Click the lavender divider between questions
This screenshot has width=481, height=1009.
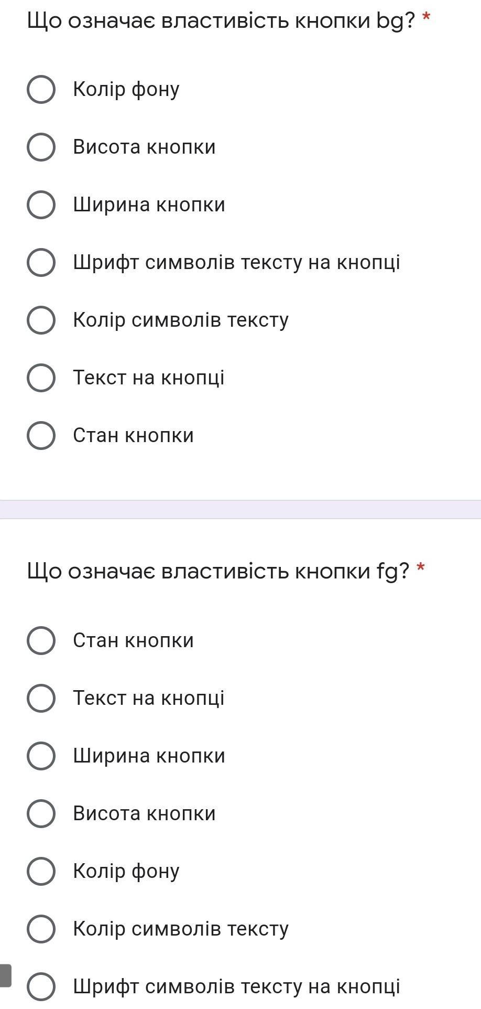240,509
